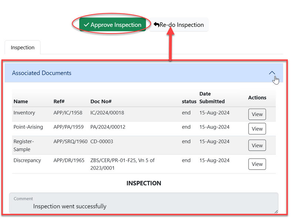
Task: Select reference APP/DR/1965 in the table
Action: (68, 160)
